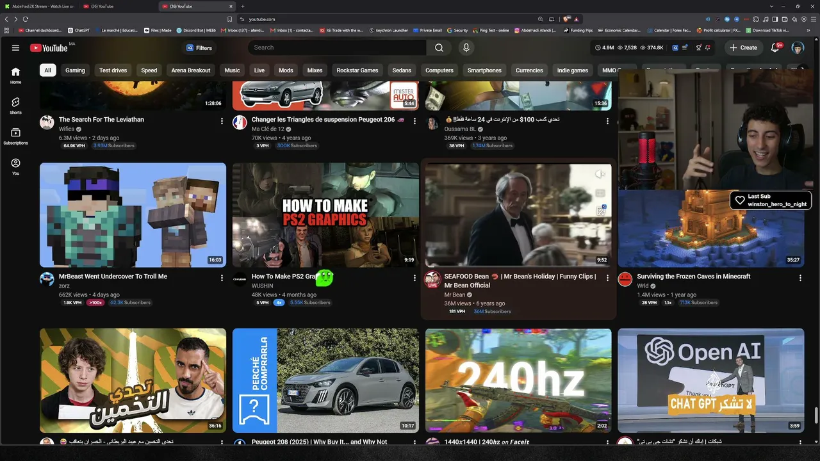Open the Surviving the Frozen Caves video title
The image size is (820, 461).
[694, 277]
